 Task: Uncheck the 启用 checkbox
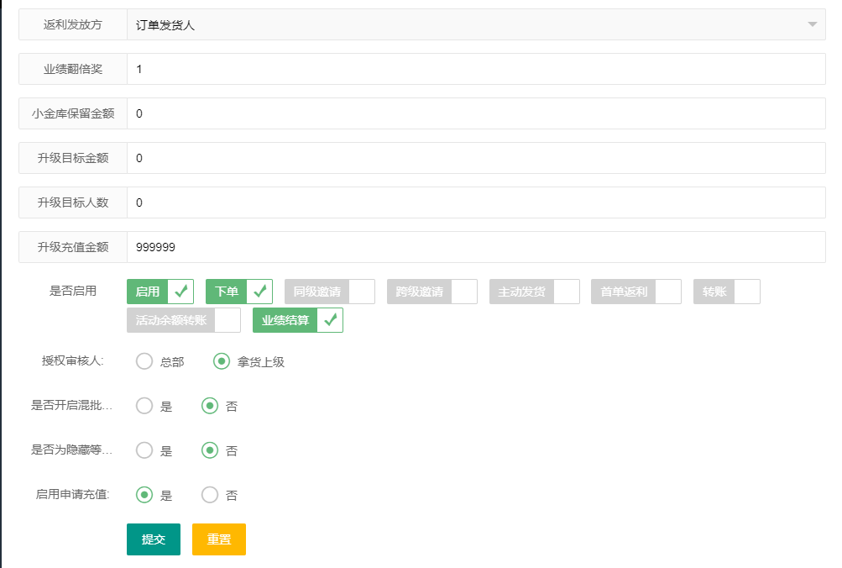[x=160, y=292]
